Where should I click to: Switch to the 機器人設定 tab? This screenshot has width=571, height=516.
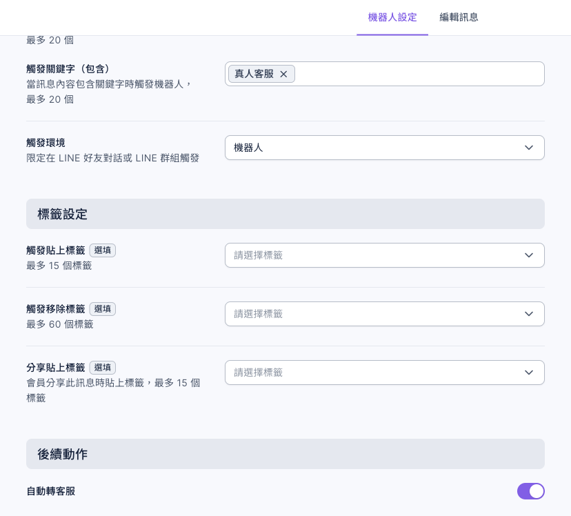coord(392,17)
